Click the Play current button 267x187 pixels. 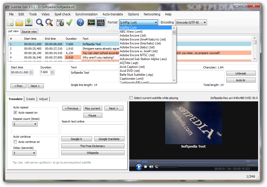(x=93, y=108)
